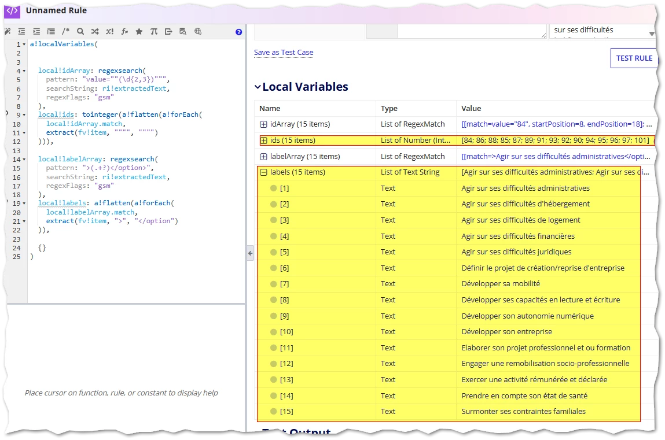Screen dimensions: 665x440
Task: Select 'Développer son entreprise' value
Action: point(507,331)
